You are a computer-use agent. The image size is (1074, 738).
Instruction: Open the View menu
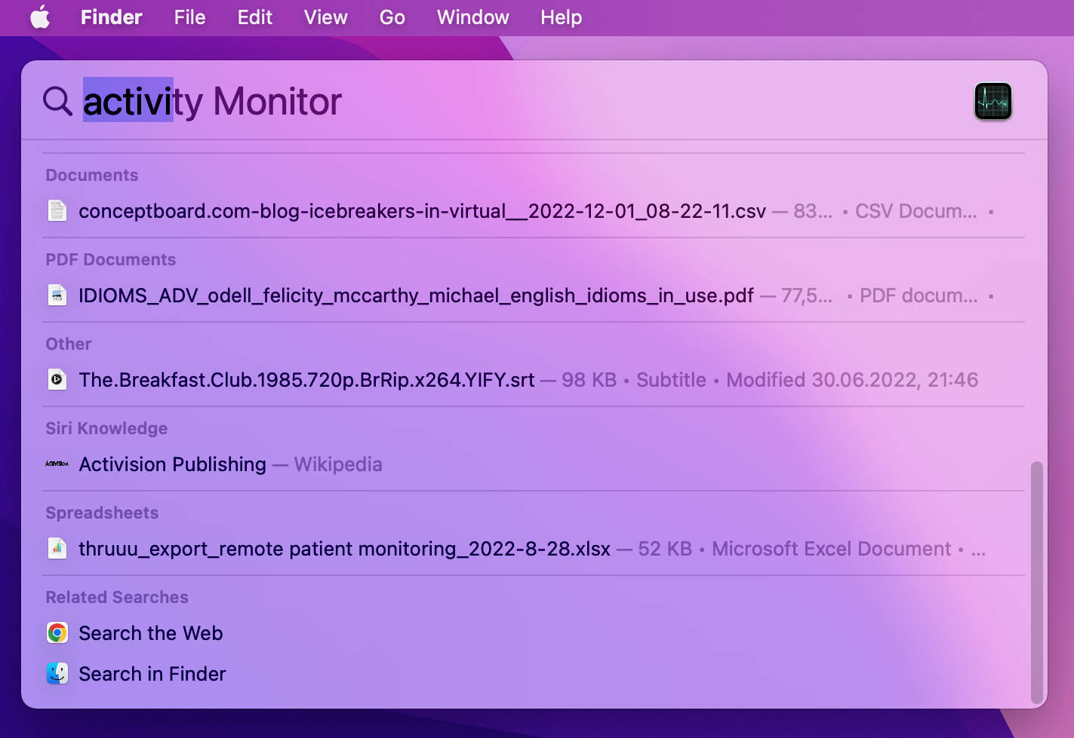(x=325, y=17)
